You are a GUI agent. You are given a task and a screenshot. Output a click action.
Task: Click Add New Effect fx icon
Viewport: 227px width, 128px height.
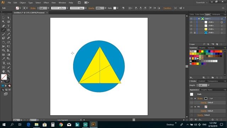[x=200, y=119]
